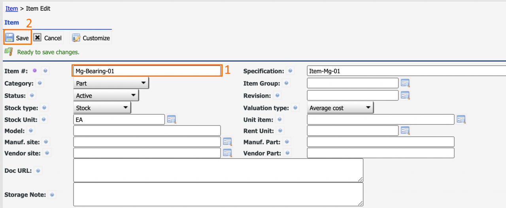Save the item changes
The height and width of the screenshot is (208, 506).
coord(18,38)
